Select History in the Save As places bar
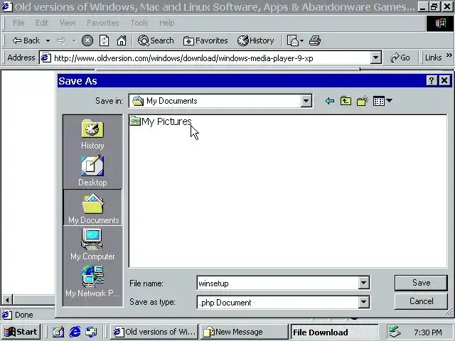The image size is (455, 341). click(92, 134)
